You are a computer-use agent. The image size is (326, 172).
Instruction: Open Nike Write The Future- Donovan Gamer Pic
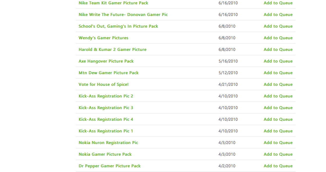[x=123, y=15]
